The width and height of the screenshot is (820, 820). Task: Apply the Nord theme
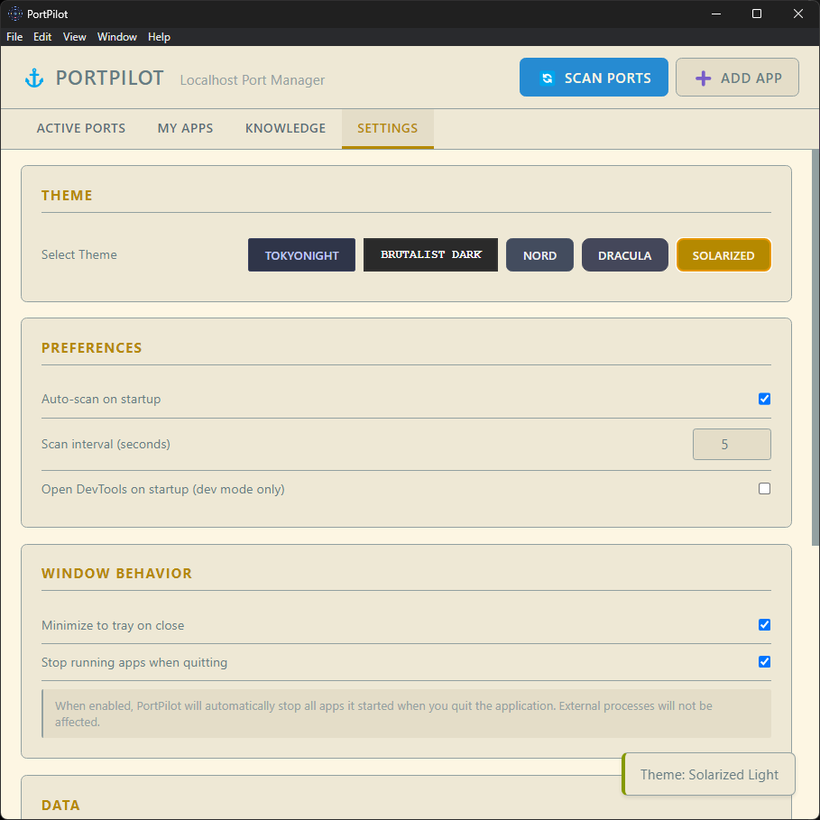(539, 254)
